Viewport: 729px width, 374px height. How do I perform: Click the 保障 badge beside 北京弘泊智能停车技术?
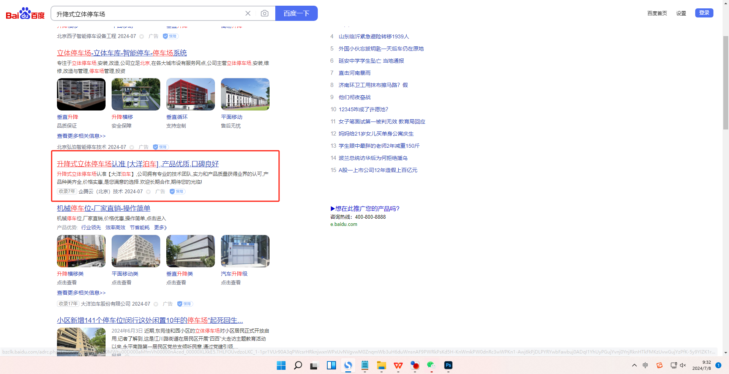point(161,147)
